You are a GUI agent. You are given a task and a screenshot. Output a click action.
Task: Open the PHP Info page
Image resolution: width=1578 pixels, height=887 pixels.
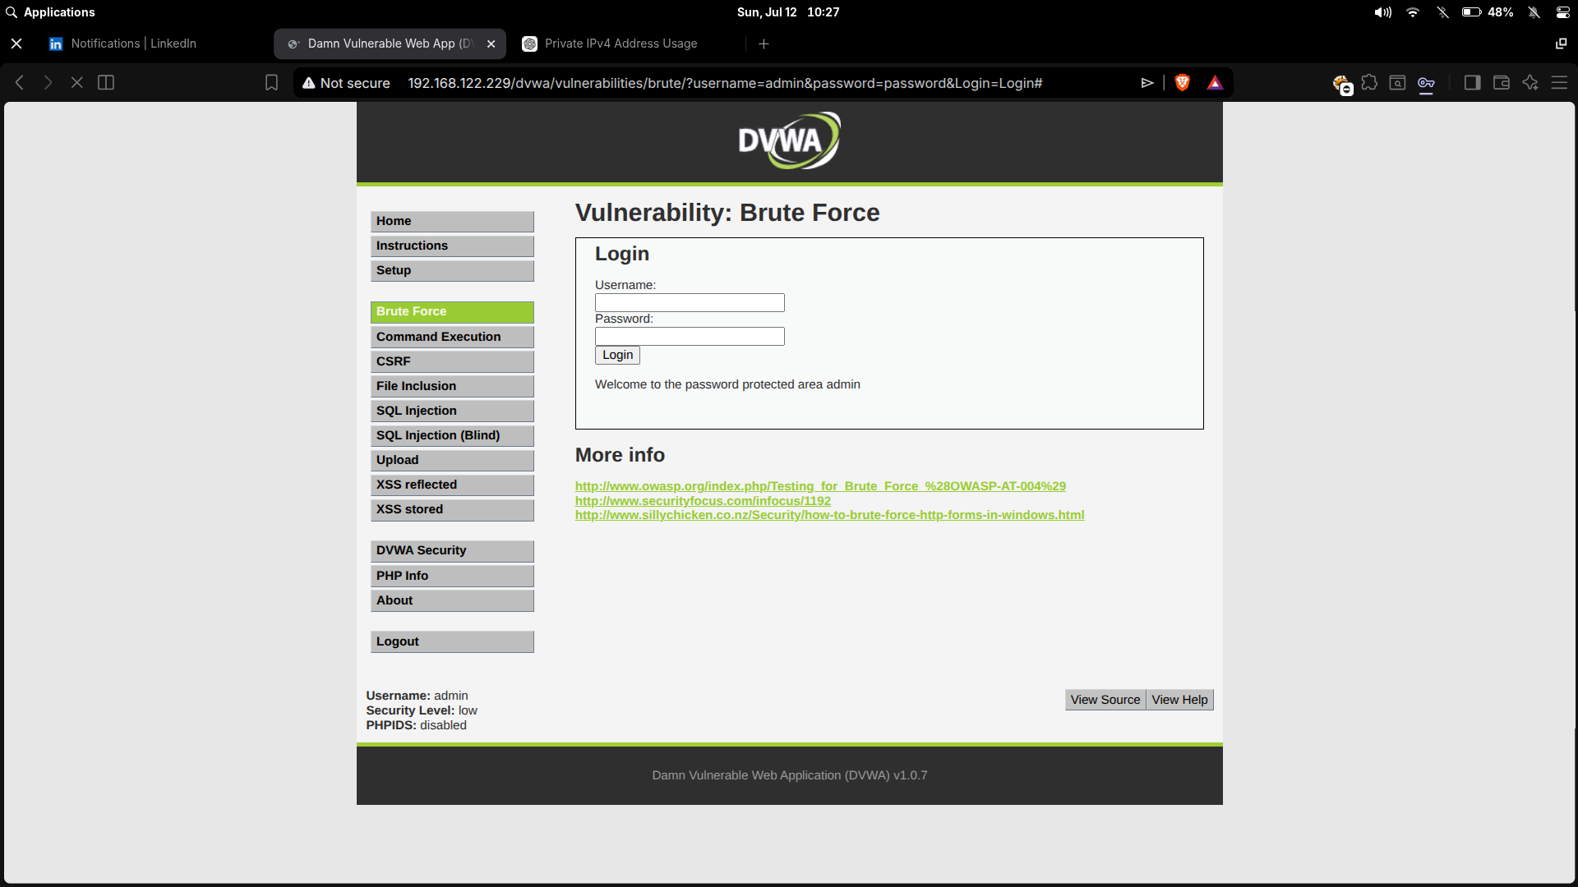point(452,577)
